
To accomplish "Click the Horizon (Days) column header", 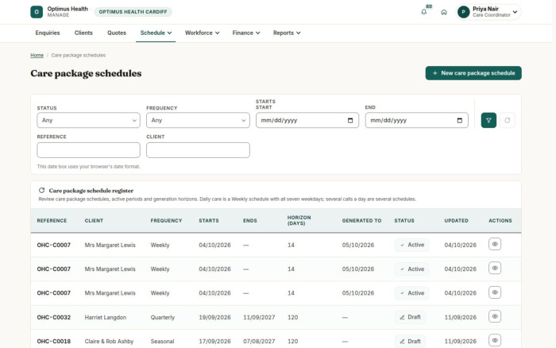I will point(299,220).
